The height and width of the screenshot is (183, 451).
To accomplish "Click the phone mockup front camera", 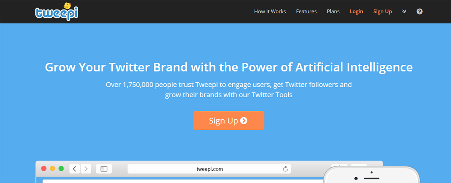I will [371, 173].
